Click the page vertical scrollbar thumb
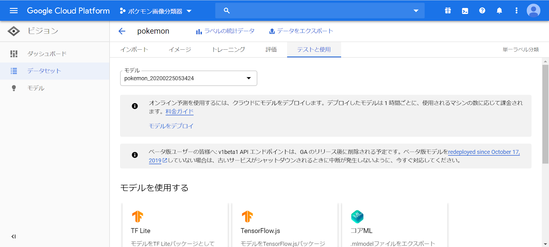 [545, 114]
